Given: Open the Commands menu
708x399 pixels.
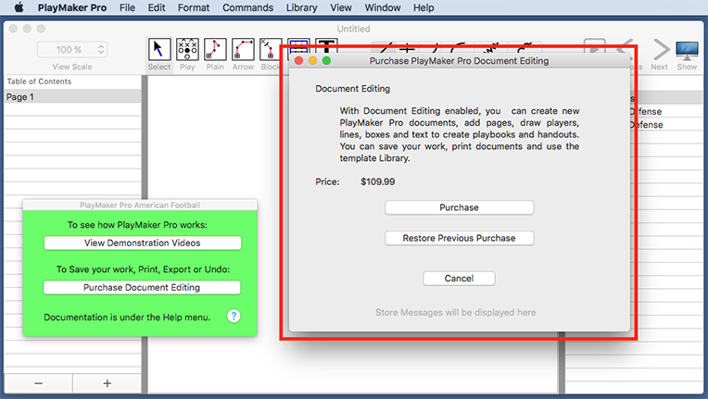Looking at the screenshot, I should (248, 7).
